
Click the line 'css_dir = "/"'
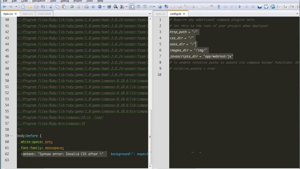pos(182,38)
